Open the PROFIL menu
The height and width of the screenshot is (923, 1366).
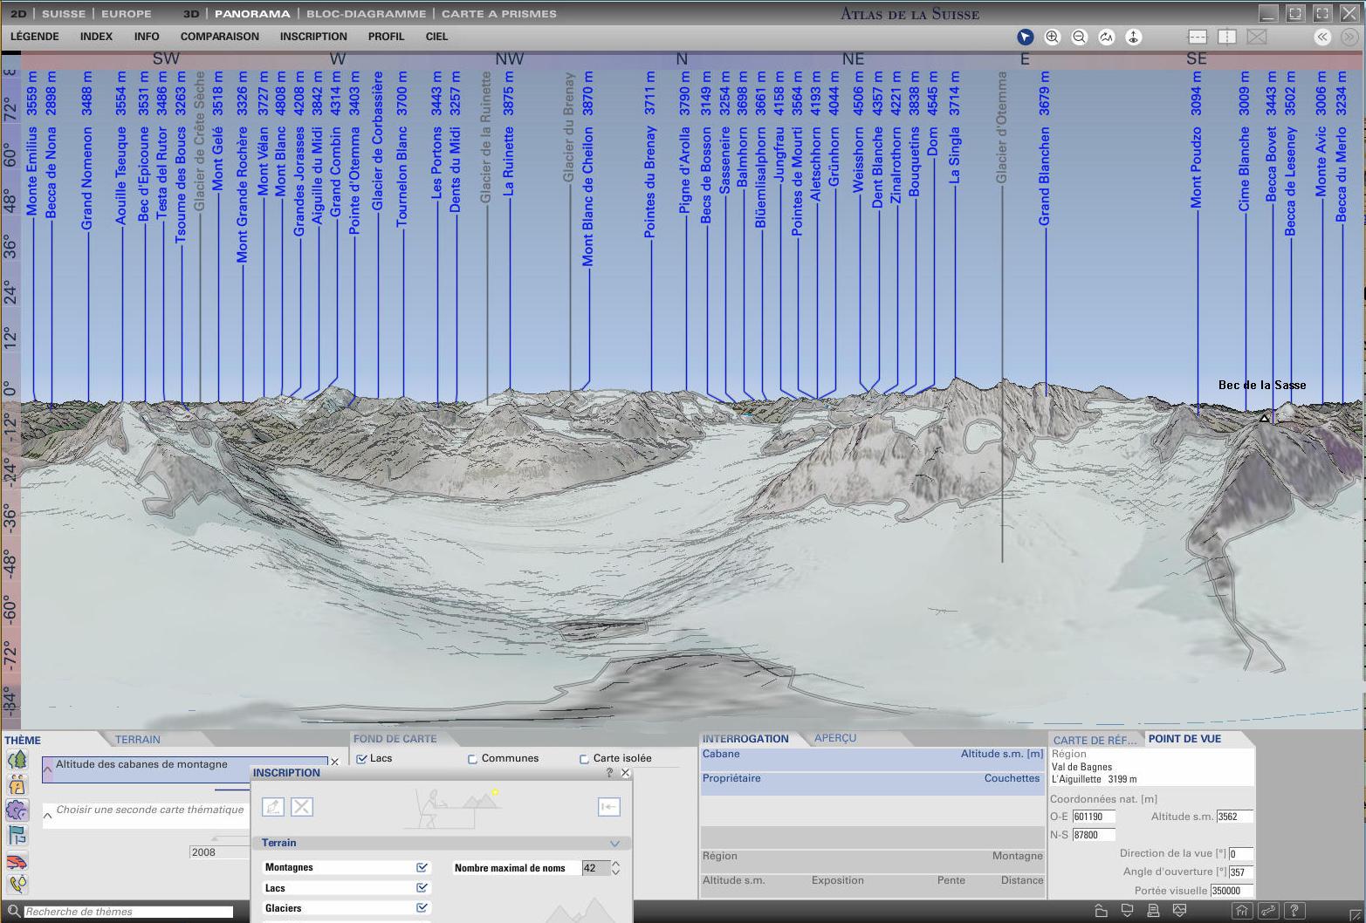(x=385, y=37)
